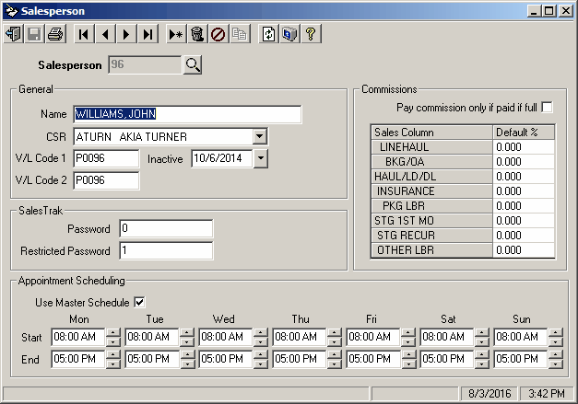
Task: Select the STG 1ST MO default percent cell
Action: (x=524, y=220)
